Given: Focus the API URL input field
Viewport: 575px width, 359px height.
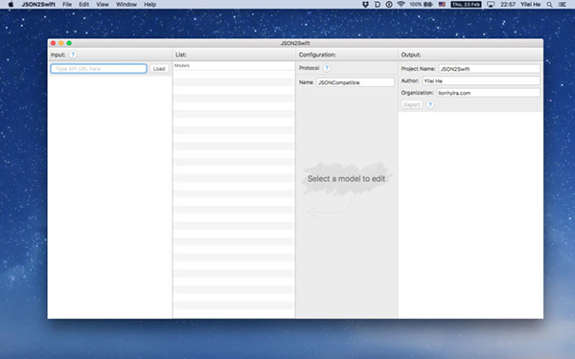Looking at the screenshot, I should coord(99,69).
